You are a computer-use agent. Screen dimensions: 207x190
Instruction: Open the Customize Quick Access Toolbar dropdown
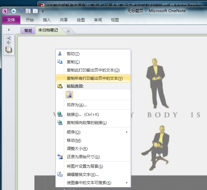pyautogui.click(x=43, y=11)
